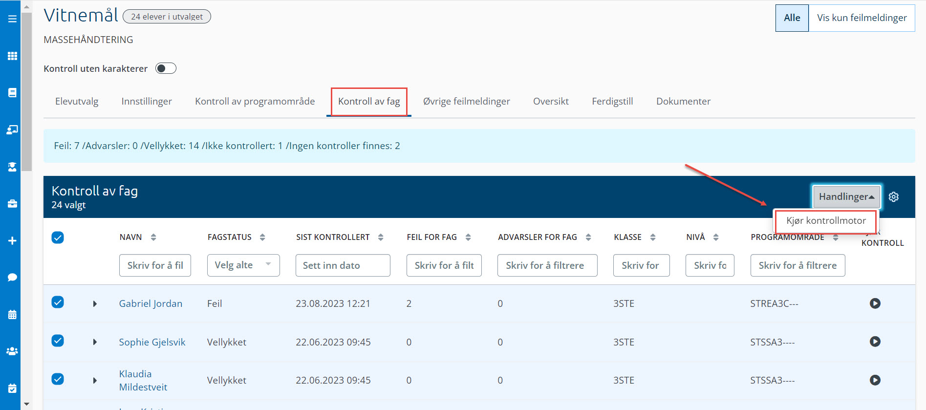Click PROGRAMOMRÅDE filter input
This screenshot has height=410, width=926.
(798, 265)
